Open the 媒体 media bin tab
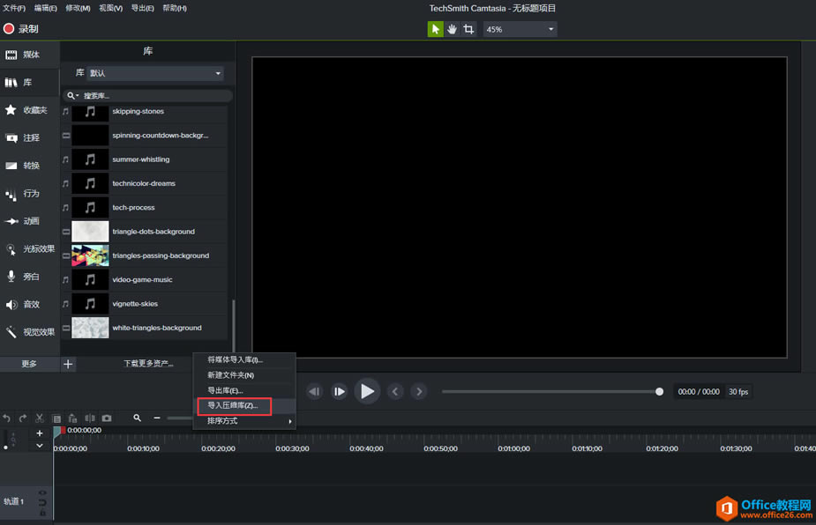This screenshot has width=816, height=525. [x=30, y=55]
